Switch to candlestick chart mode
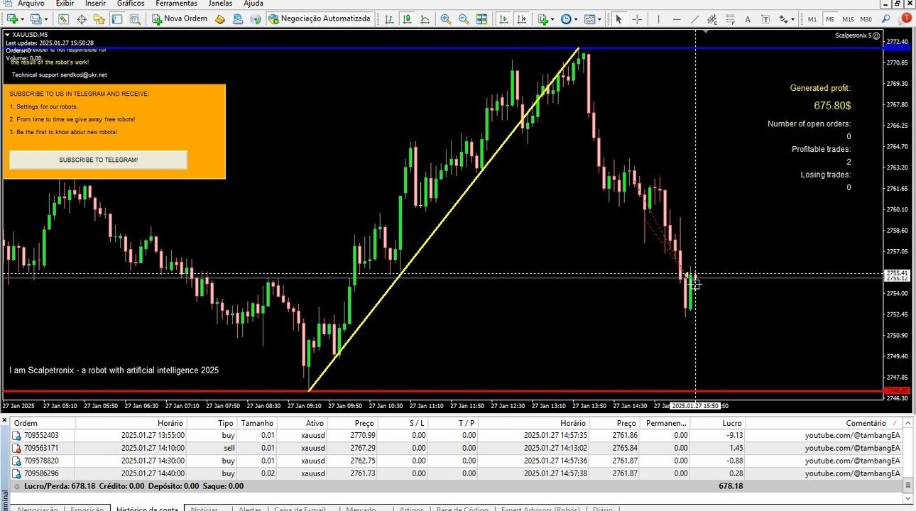 tap(406, 19)
